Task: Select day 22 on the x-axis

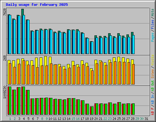Action: pyautogui.click(x=105, y=119)
